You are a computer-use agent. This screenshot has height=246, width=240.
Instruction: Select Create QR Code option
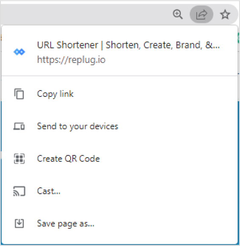120,158
